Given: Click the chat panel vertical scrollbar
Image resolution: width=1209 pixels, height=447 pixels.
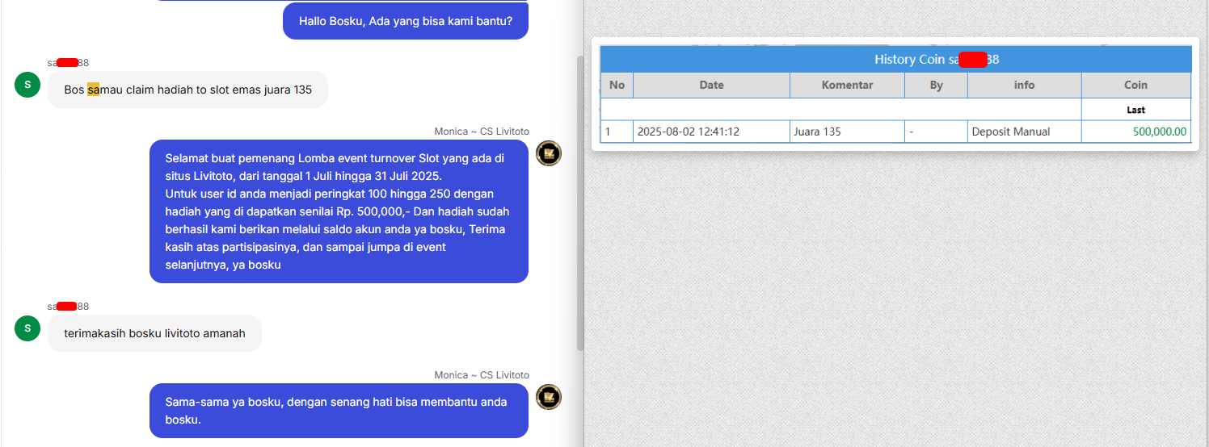Looking at the screenshot, I should point(579,203).
